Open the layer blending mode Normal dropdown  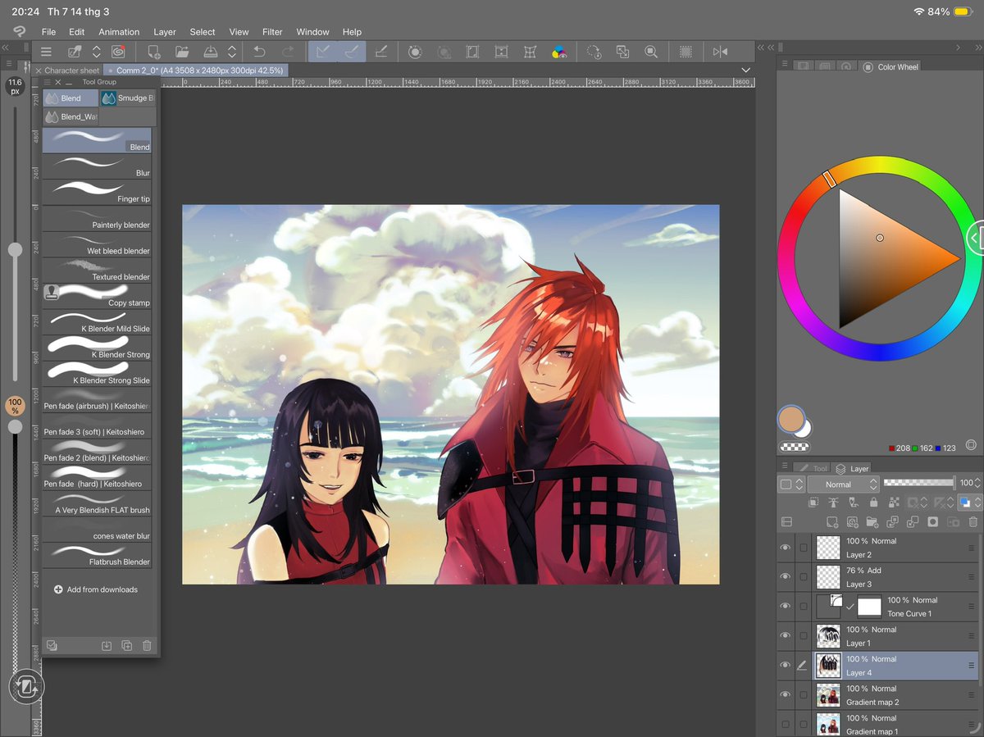844,485
